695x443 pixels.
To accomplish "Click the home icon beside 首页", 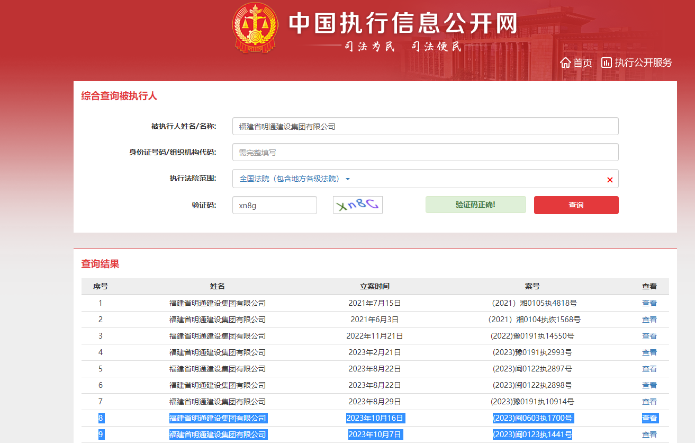I will [565, 63].
